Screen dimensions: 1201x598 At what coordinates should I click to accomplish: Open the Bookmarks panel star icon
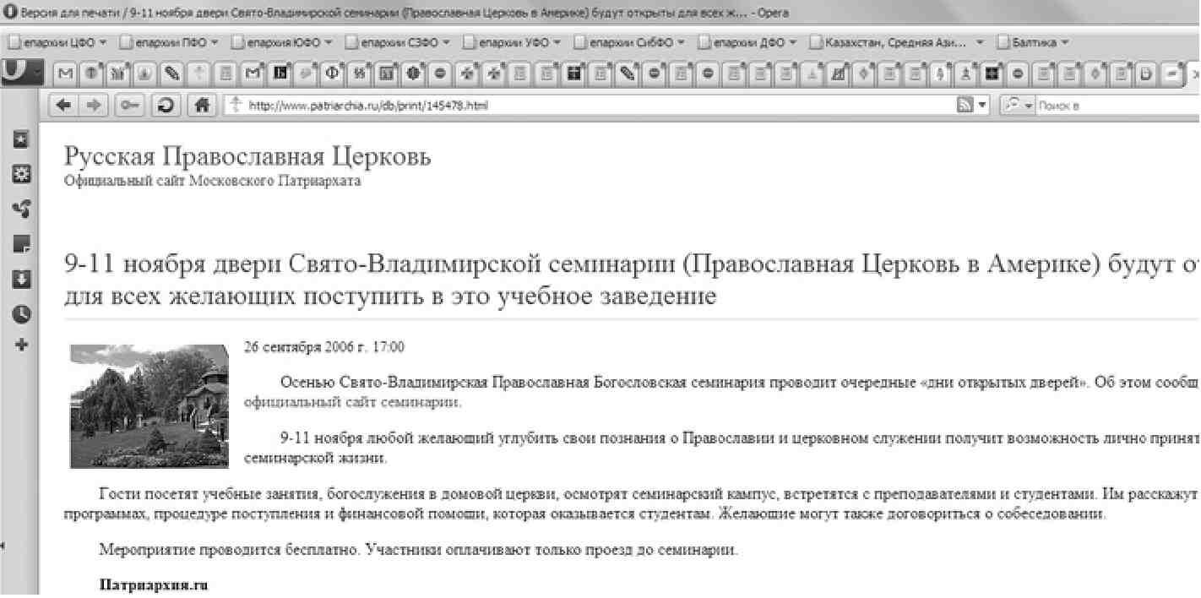(23, 139)
